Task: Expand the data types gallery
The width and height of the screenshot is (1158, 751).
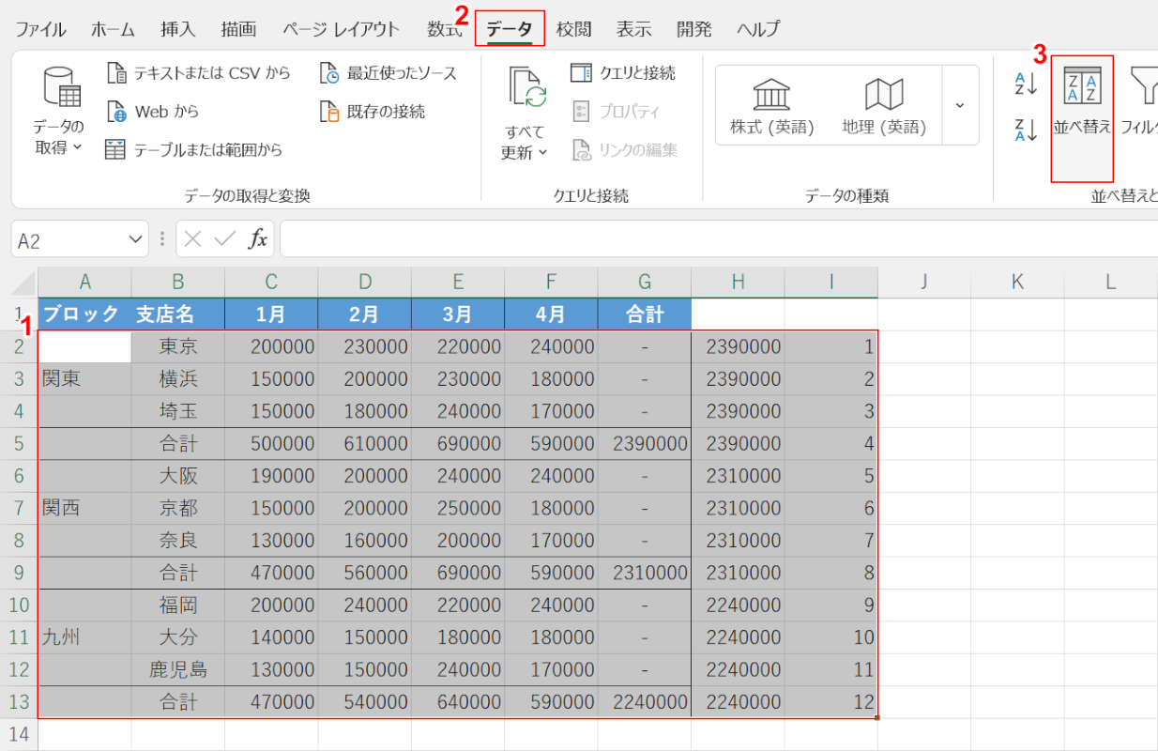Action: 960,104
